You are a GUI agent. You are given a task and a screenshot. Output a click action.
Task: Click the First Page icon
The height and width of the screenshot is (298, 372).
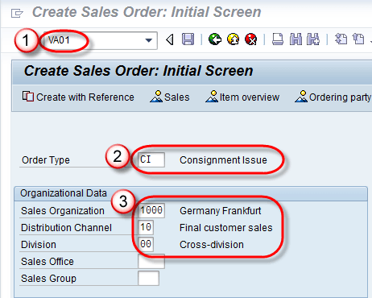point(341,39)
